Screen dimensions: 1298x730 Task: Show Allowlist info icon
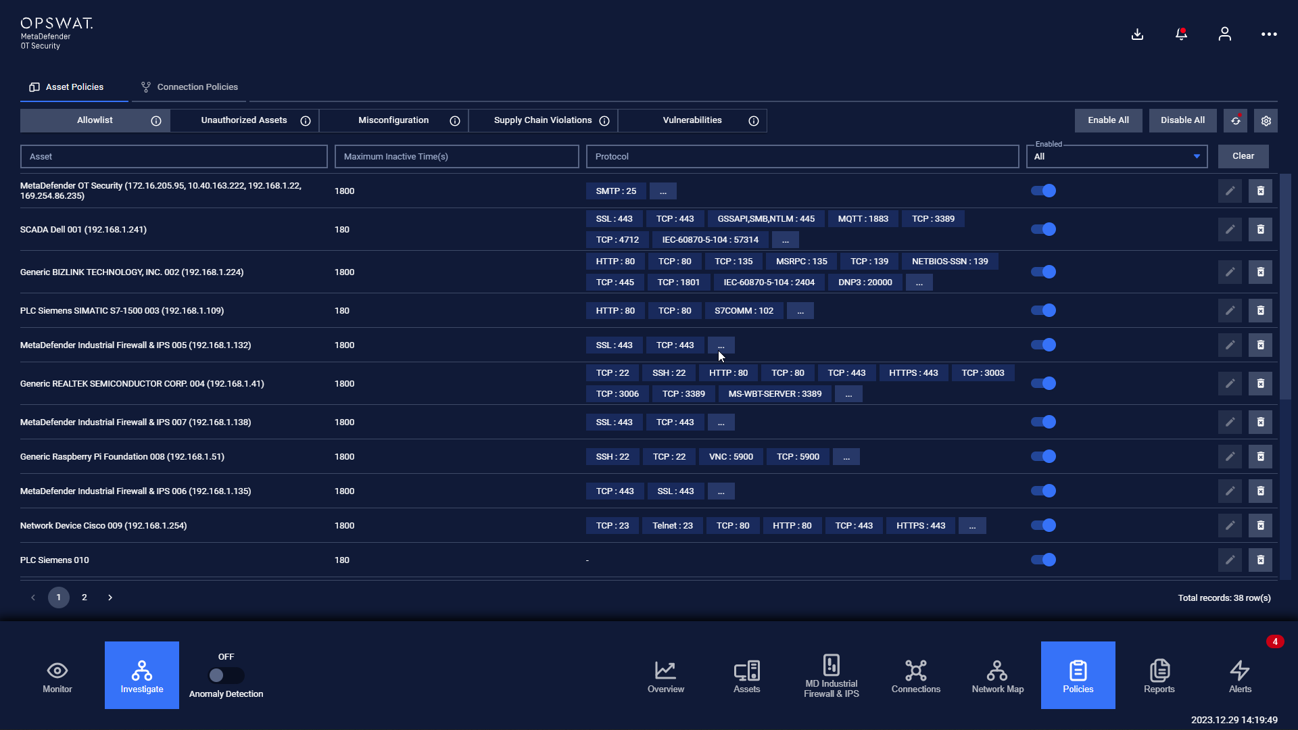(156, 121)
